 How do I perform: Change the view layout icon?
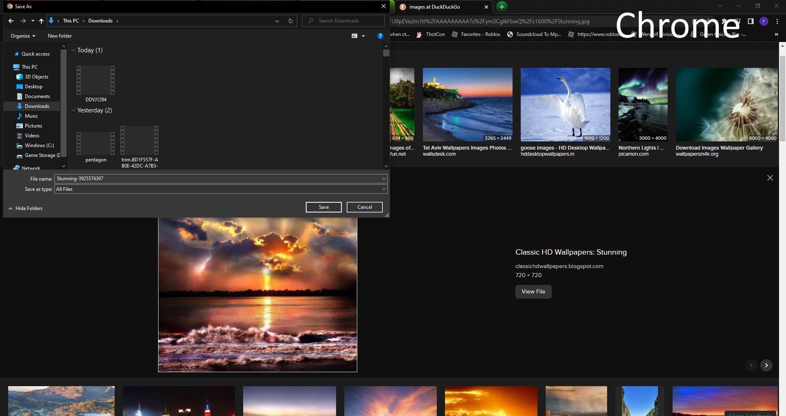[355, 36]
